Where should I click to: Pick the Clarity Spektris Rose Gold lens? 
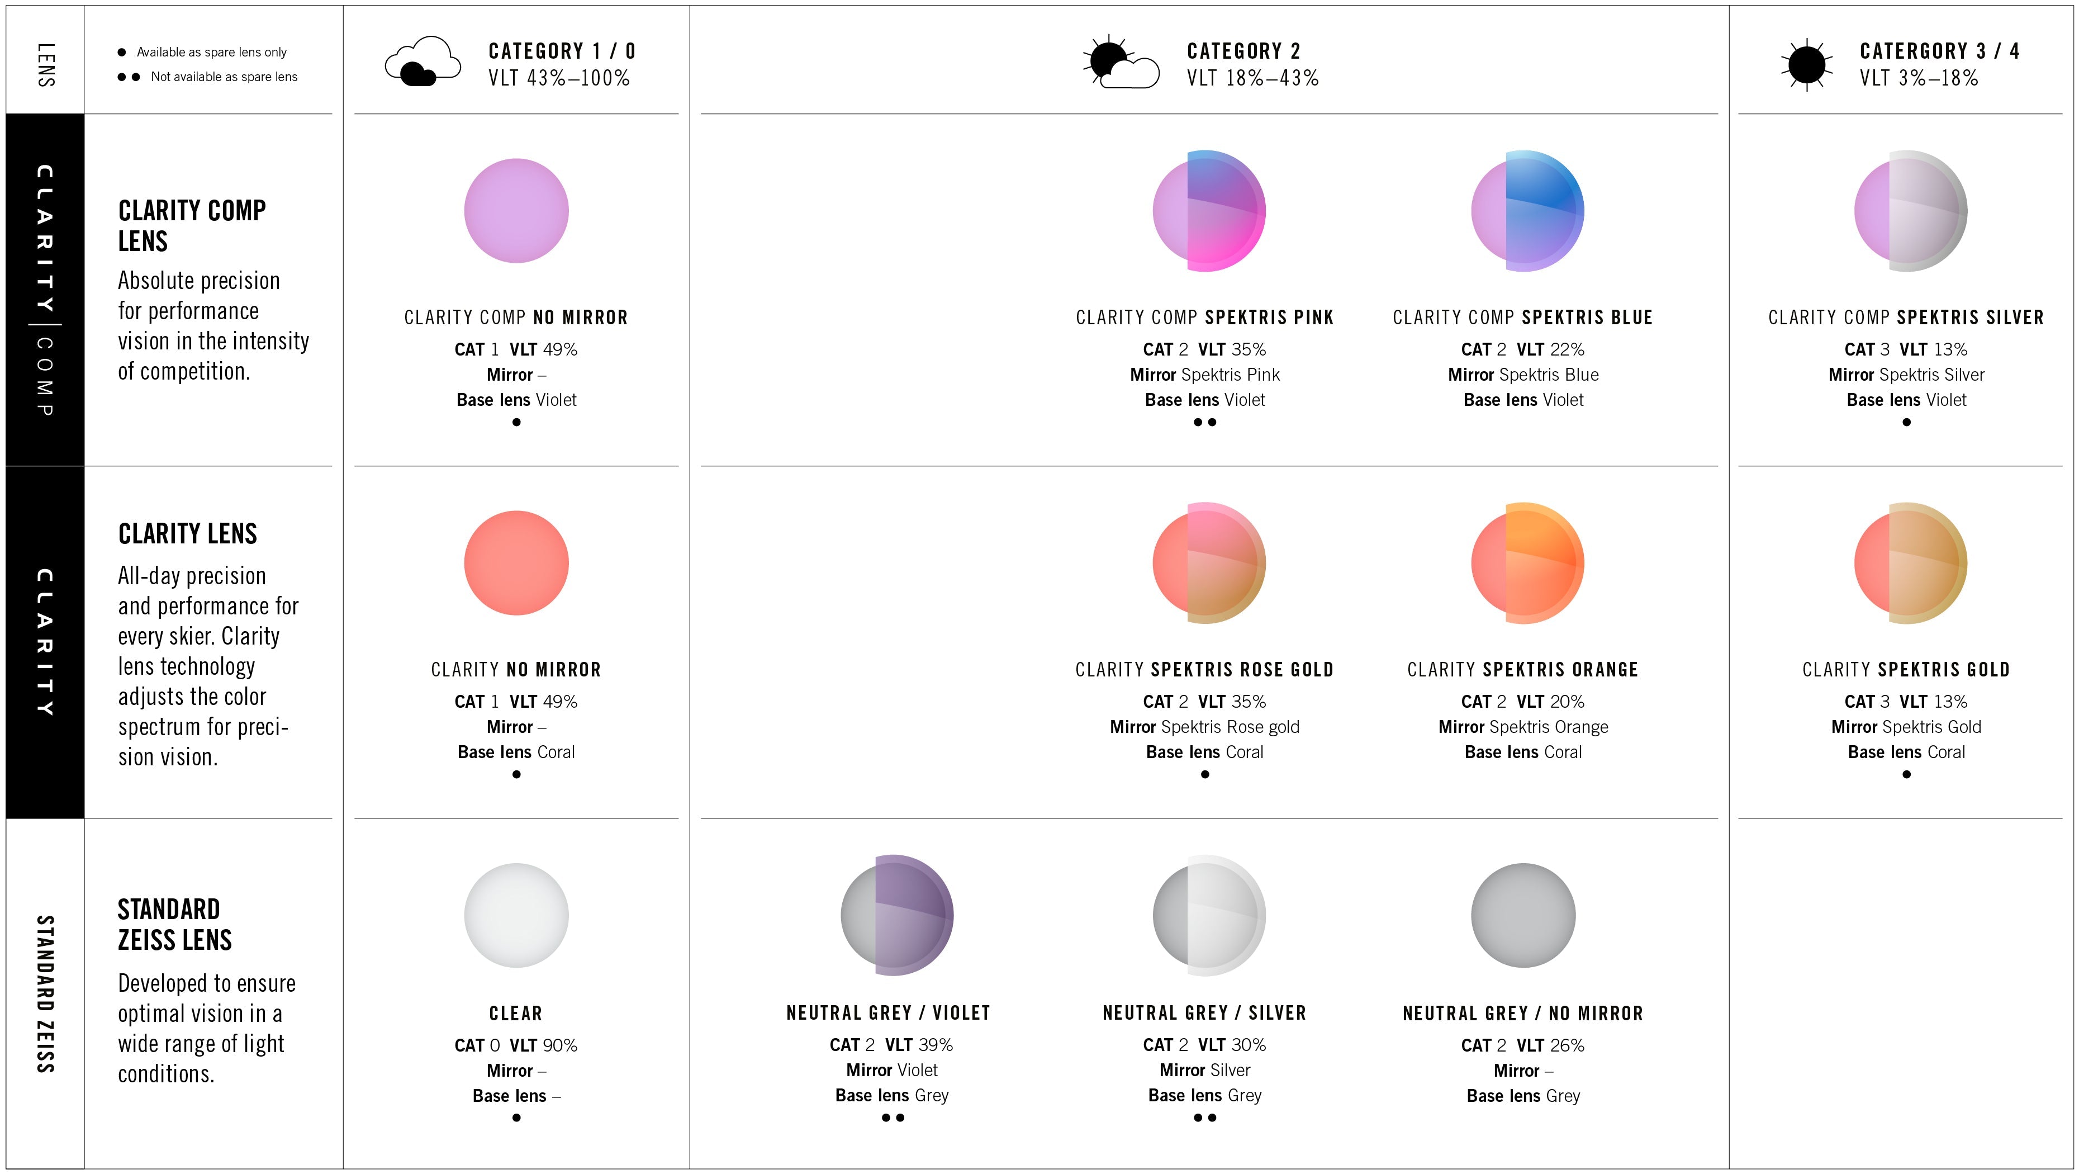click(x=1208, y=563)
